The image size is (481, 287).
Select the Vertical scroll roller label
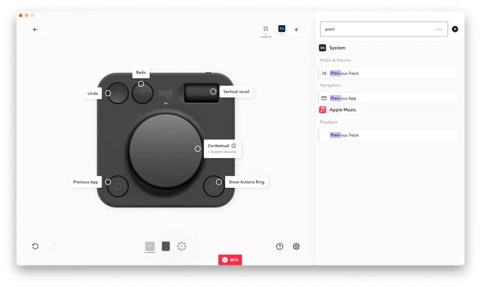click(236, 92)
